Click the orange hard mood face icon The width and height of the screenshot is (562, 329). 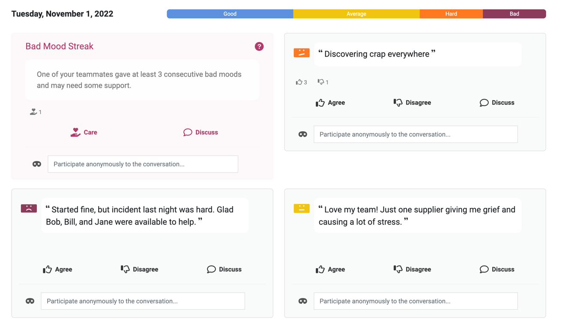(x=301, y=53)
